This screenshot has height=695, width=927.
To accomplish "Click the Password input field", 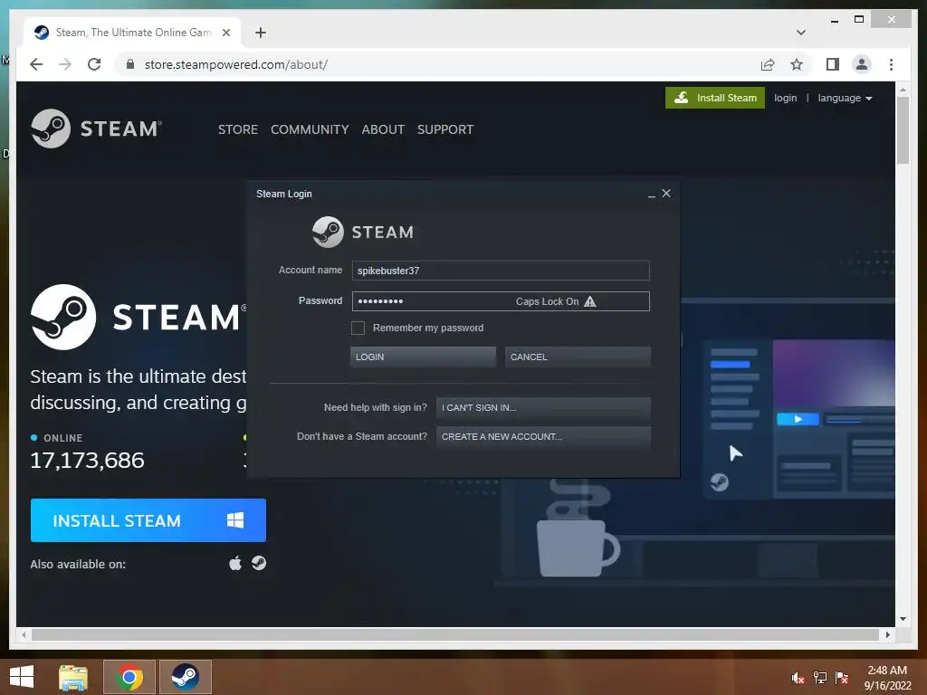I will [x=500, y=301].
